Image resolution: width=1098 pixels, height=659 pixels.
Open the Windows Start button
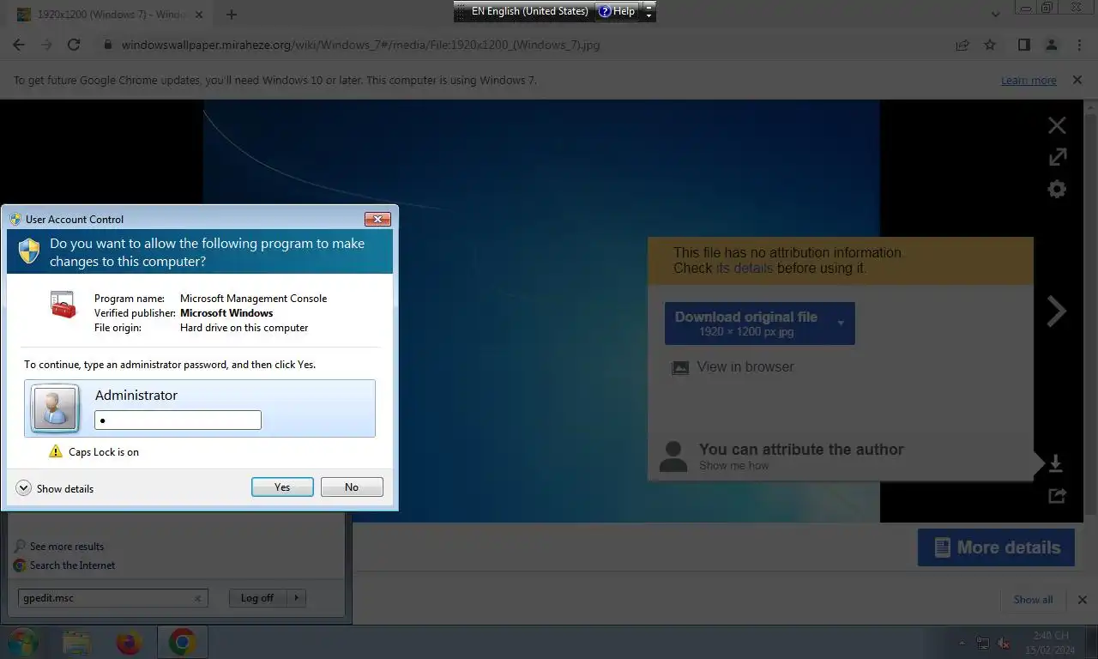coord(21,642)
